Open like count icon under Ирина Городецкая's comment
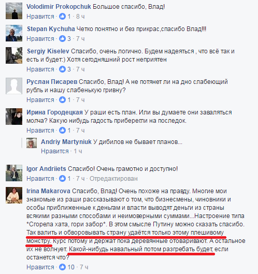Screen dimensions: 258x274 (x=62, y=131)
